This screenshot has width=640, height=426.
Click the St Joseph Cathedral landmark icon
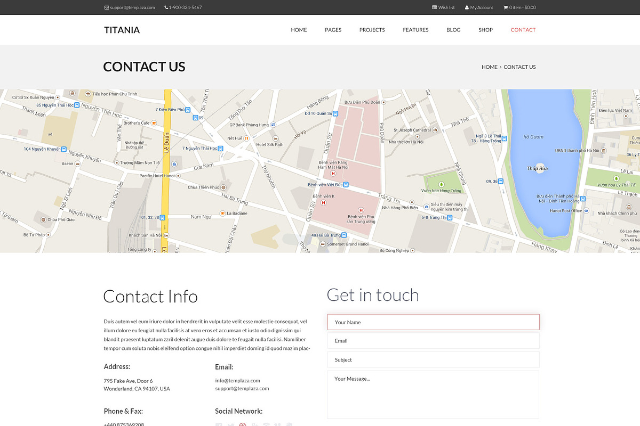click(435, 130)
